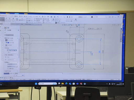Click the green checkmark to accept the dimension
The image size is (134, 100).
click(x=5, y=32)
